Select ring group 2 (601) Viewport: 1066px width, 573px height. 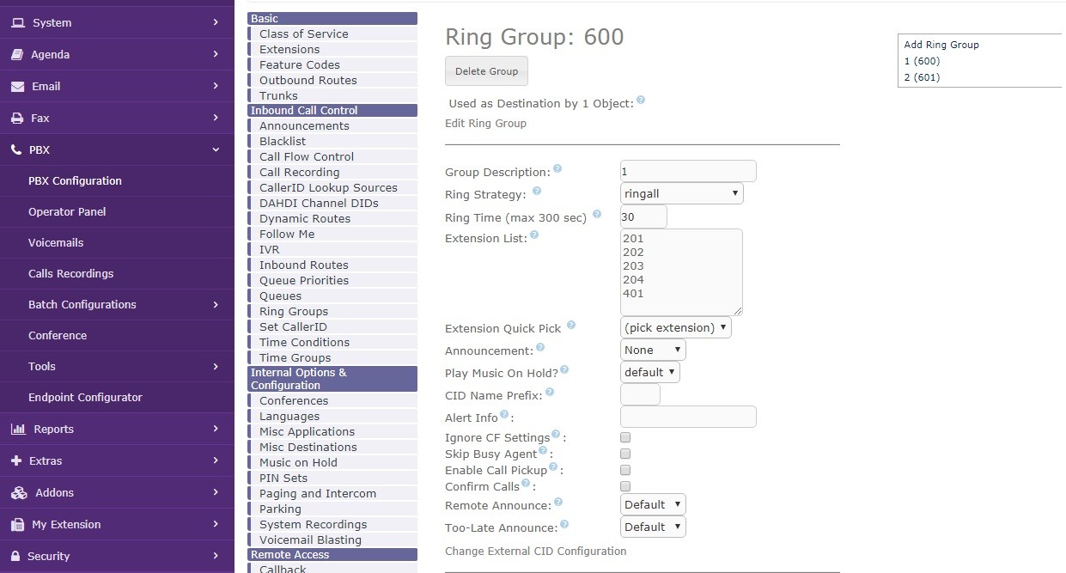[922, 77]
